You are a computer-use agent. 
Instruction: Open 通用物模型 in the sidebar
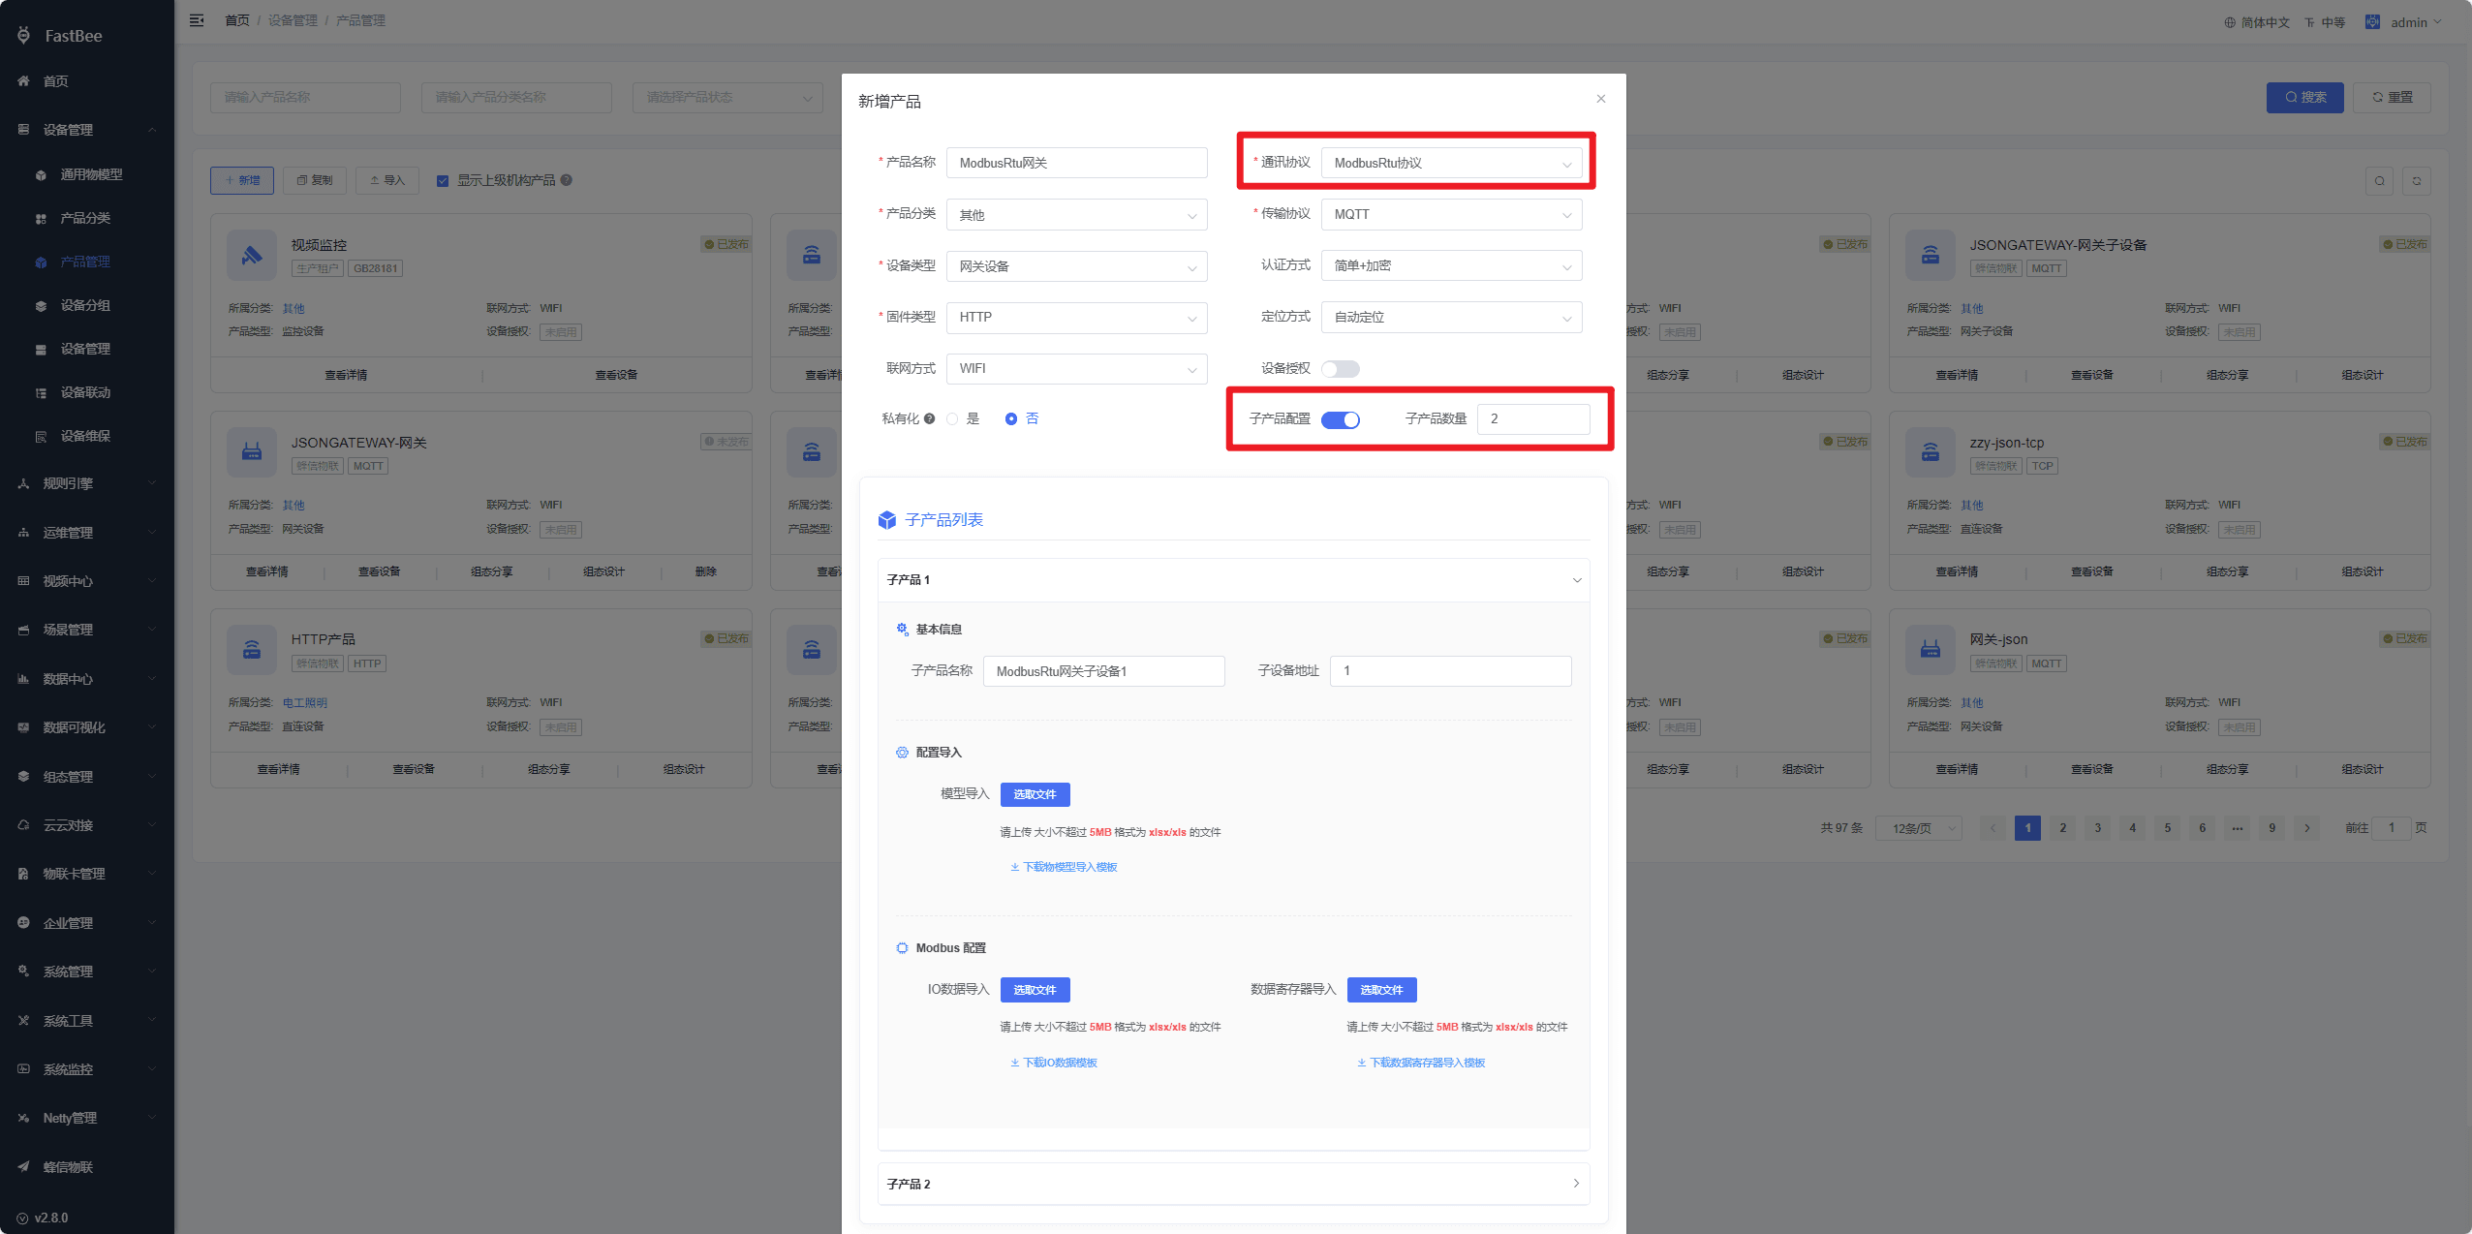(x=91, y=174)
